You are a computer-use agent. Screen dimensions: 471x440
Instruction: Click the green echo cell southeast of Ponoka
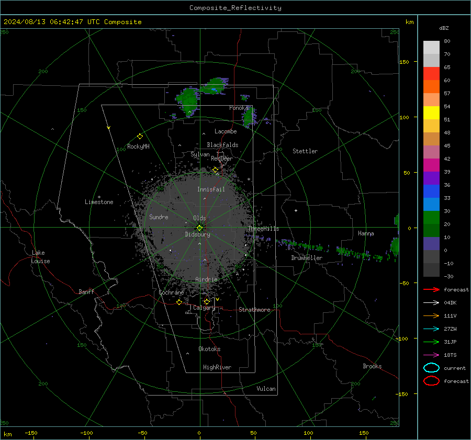pyautogui.click(x=249, y=117)
